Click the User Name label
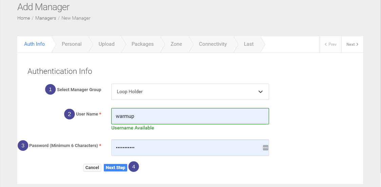 (x=89, y=114)
